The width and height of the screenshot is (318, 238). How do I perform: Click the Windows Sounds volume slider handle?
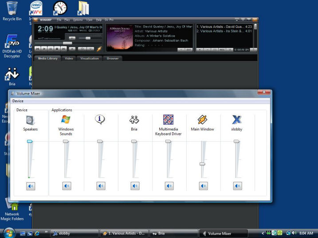click(66, 142)
